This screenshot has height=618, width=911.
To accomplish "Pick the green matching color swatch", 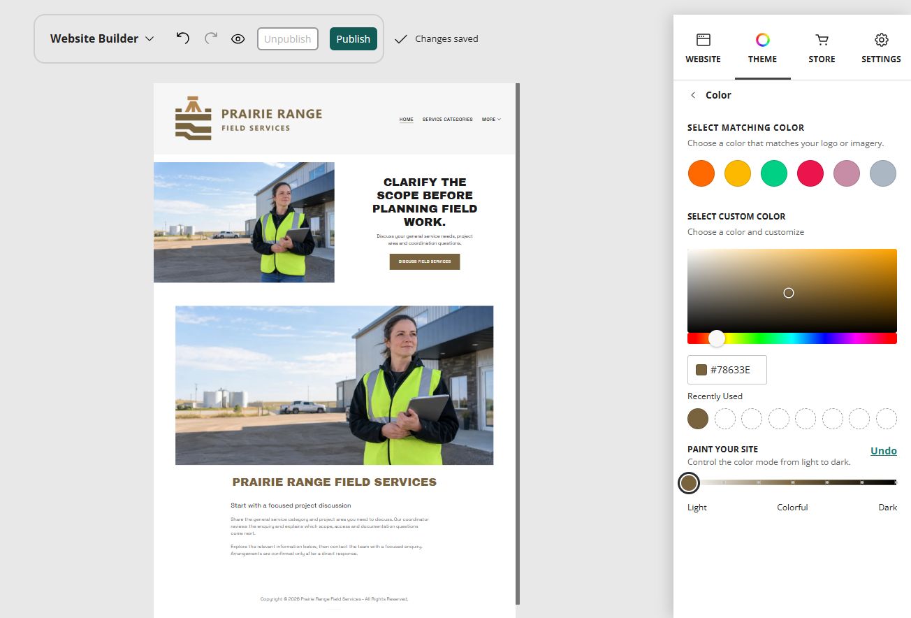I will 774,173.
